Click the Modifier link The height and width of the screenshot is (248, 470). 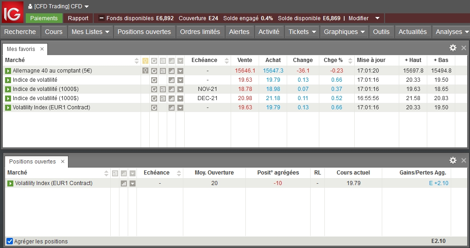pos(358,18)
